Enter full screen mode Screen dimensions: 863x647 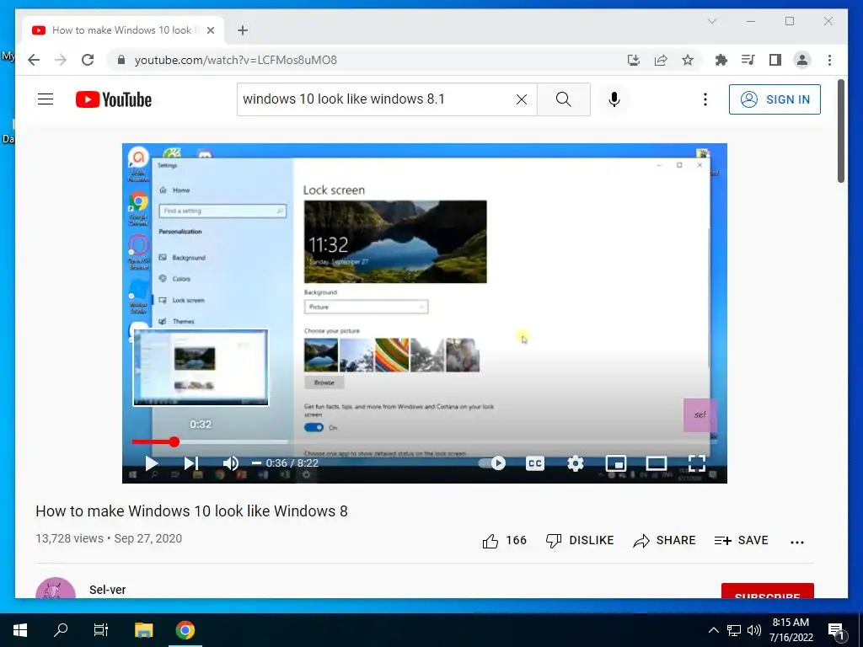pyautogui.click(x=697, y=463)
